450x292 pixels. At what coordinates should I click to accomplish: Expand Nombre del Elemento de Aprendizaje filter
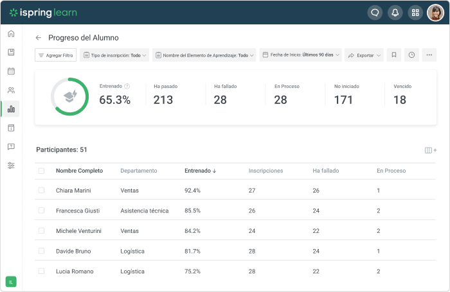click(204, 55)
